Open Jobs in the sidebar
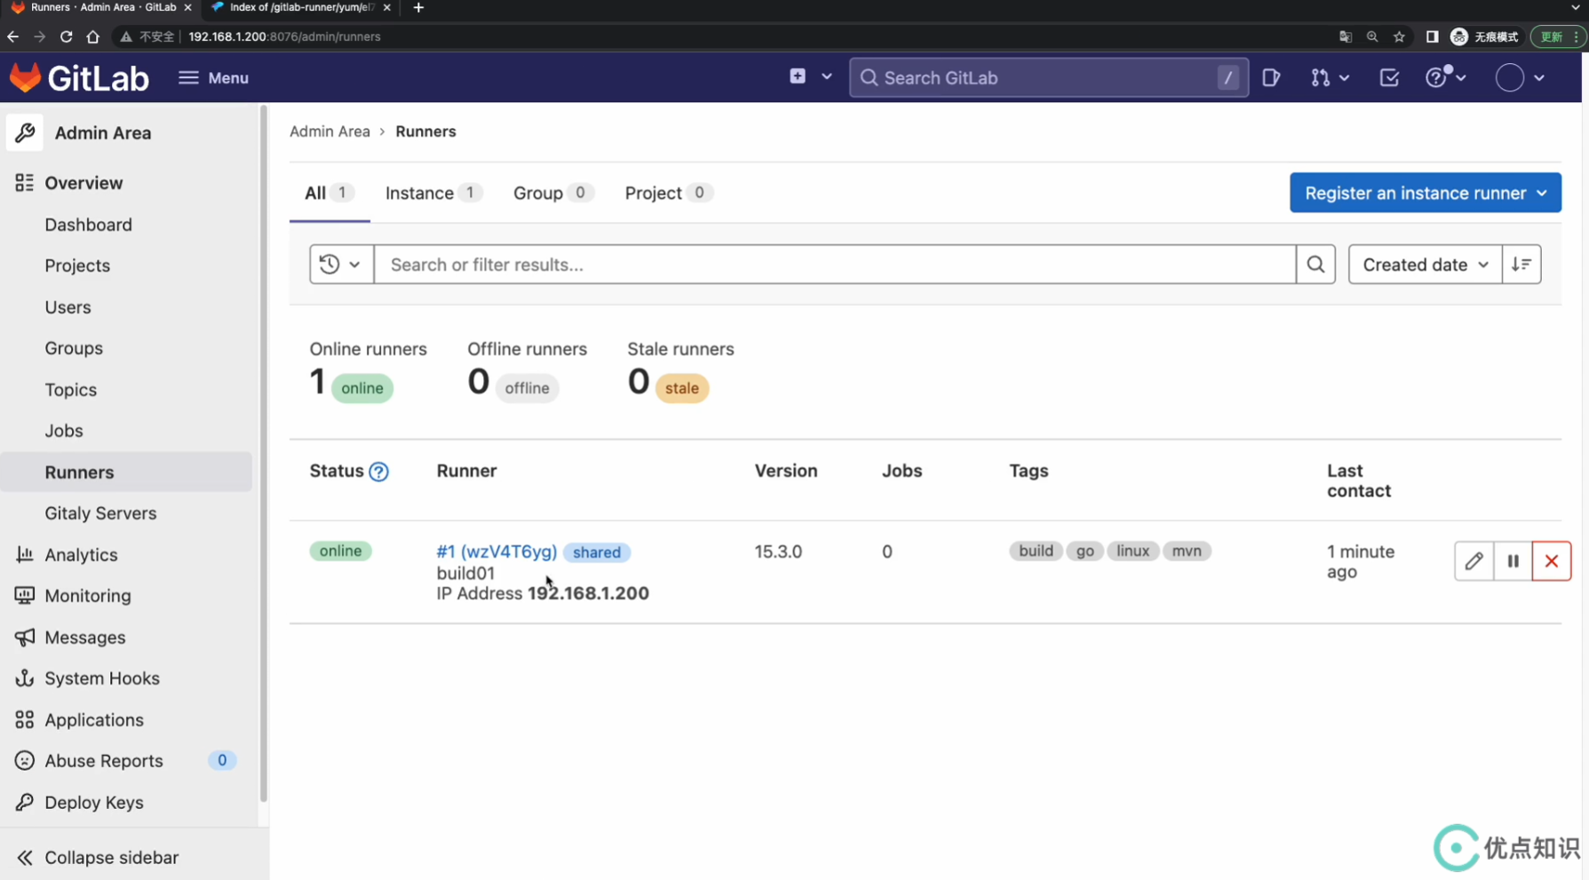This screenshot has width=1589, height=880. point(64,431)
